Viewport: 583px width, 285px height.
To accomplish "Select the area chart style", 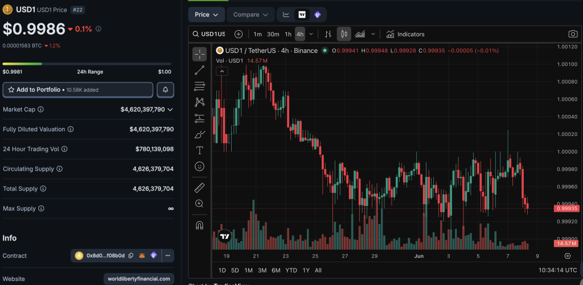I will (x=360, y=34).
